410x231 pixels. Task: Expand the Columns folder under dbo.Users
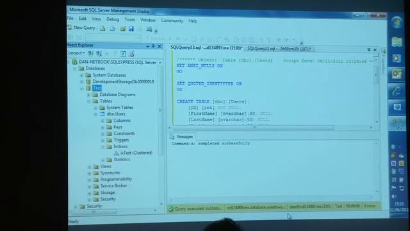pos(102,121)
